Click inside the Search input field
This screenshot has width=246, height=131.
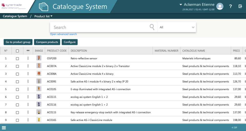coord(100,27)
